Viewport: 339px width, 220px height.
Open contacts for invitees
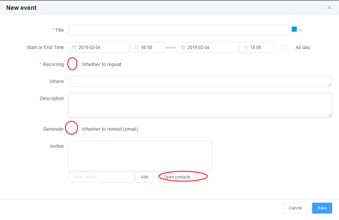coord(177,177)
